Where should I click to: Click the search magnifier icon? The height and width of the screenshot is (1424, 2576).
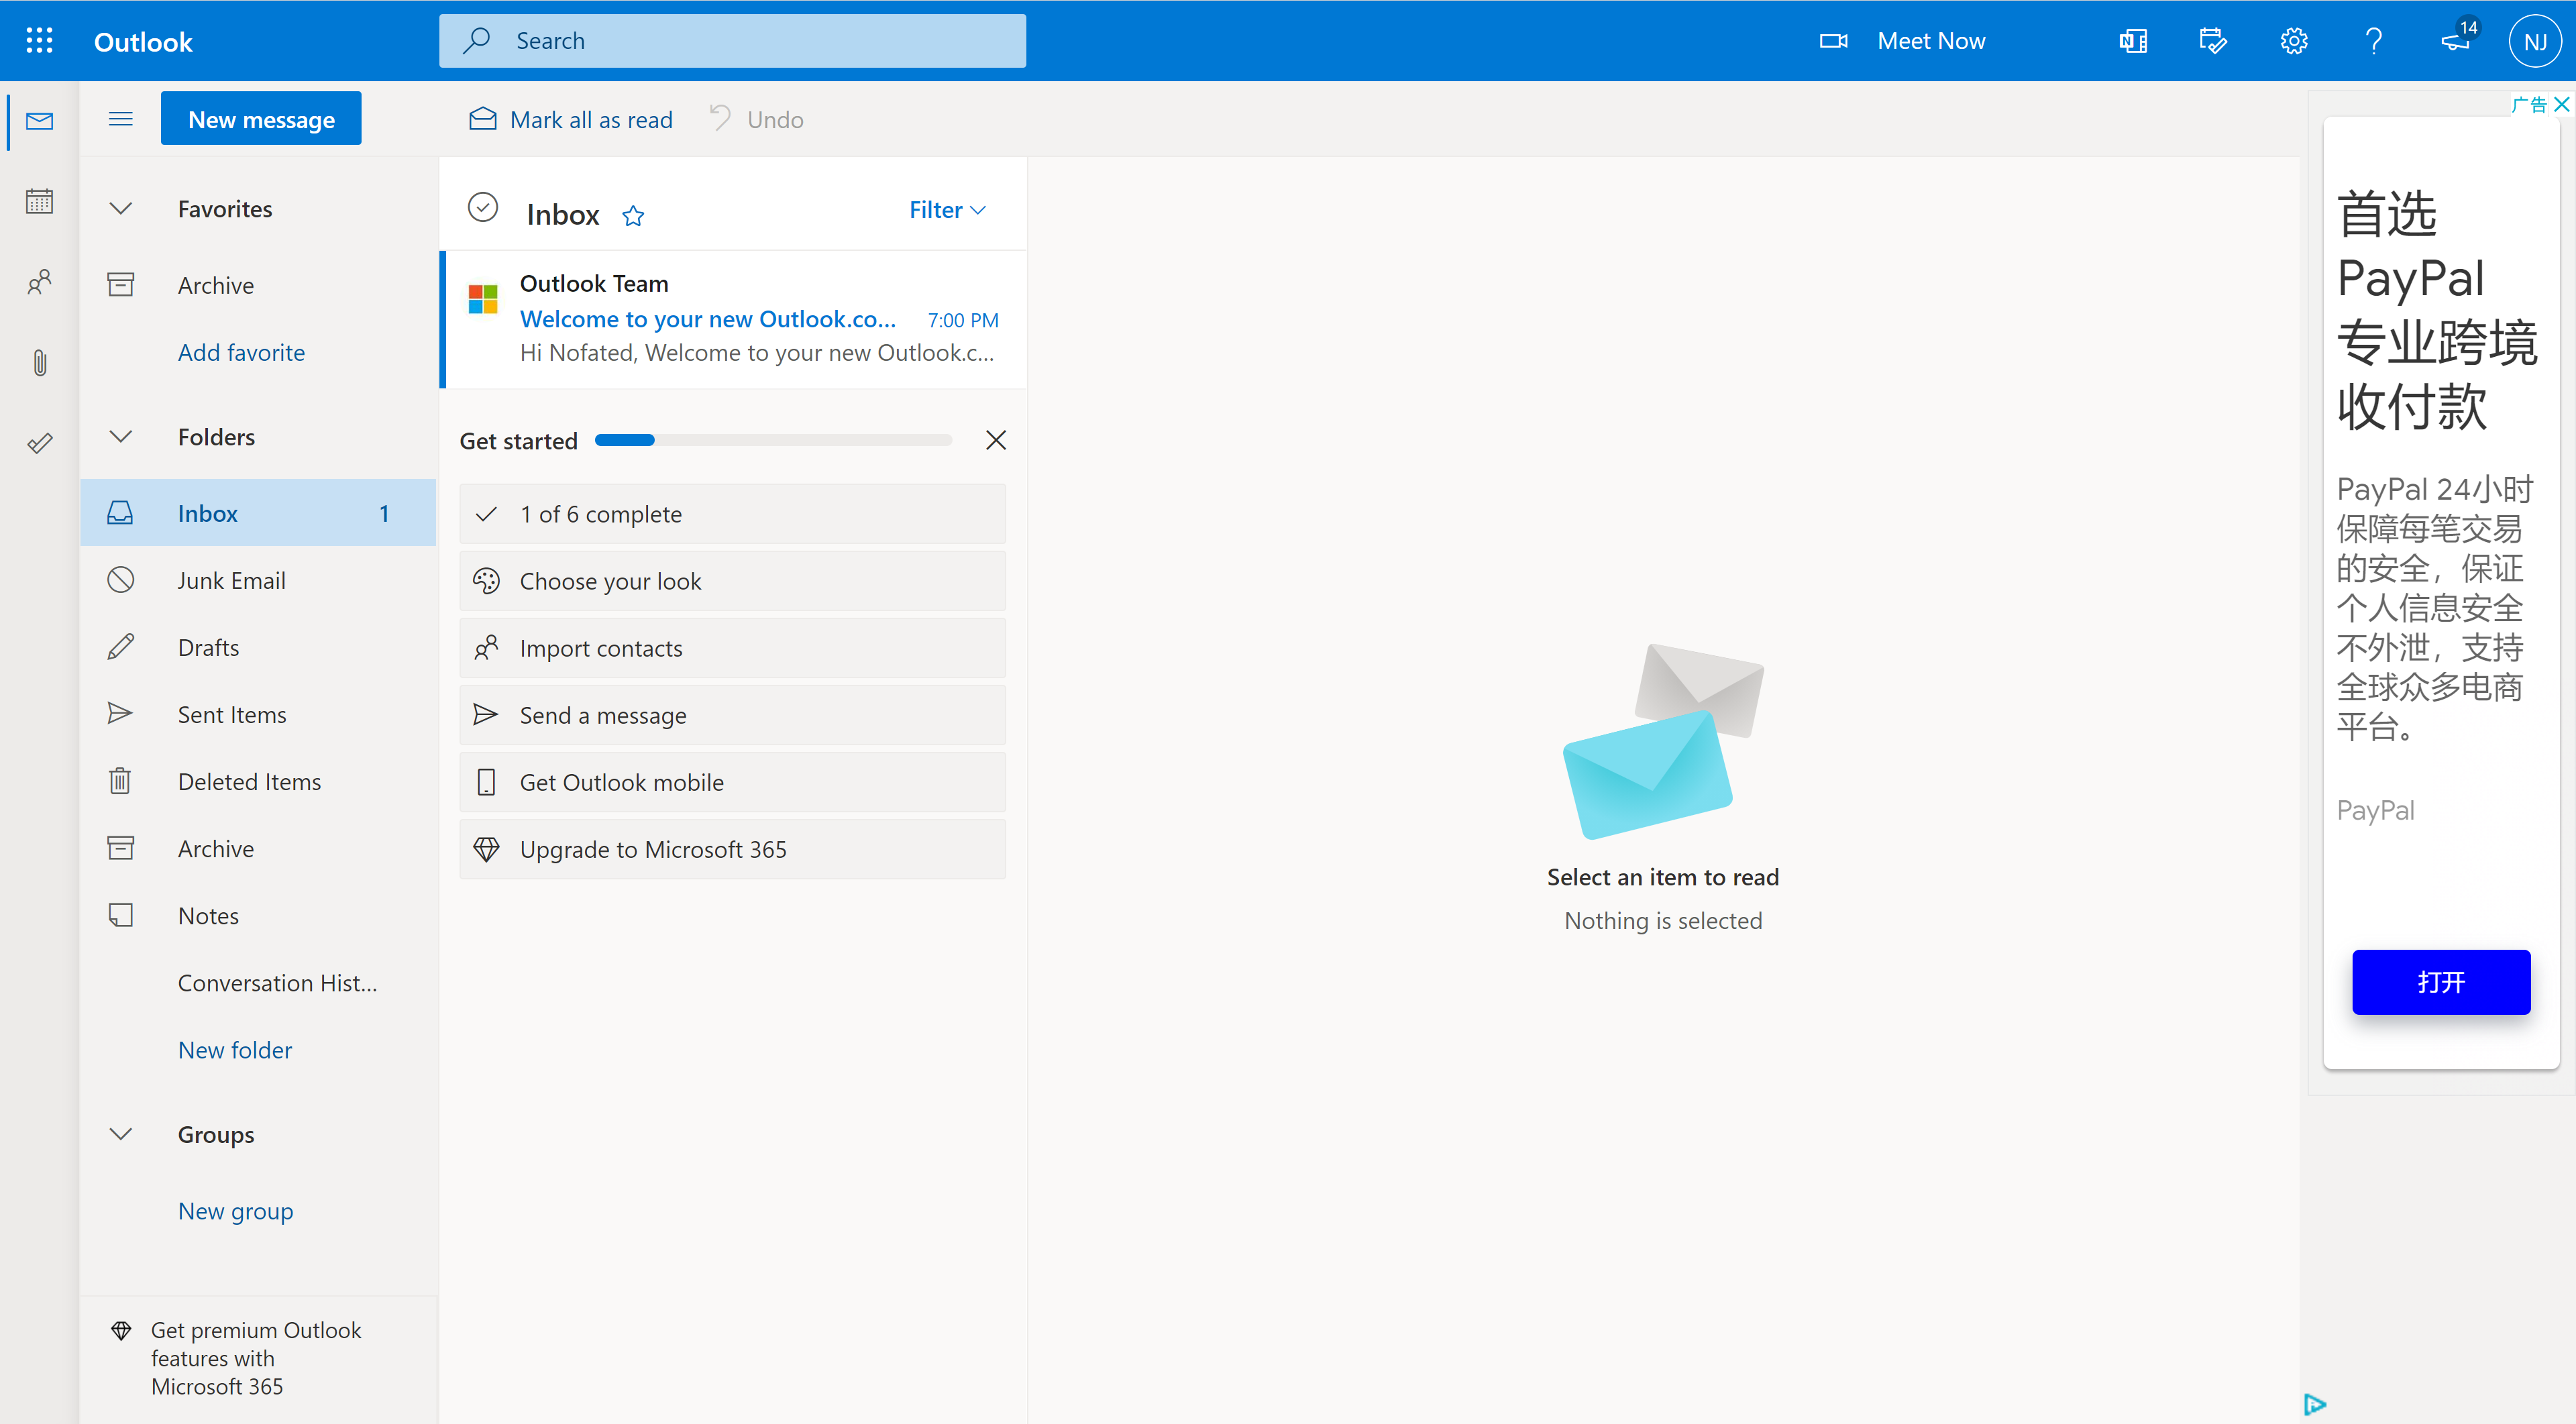tap(476, 41)
